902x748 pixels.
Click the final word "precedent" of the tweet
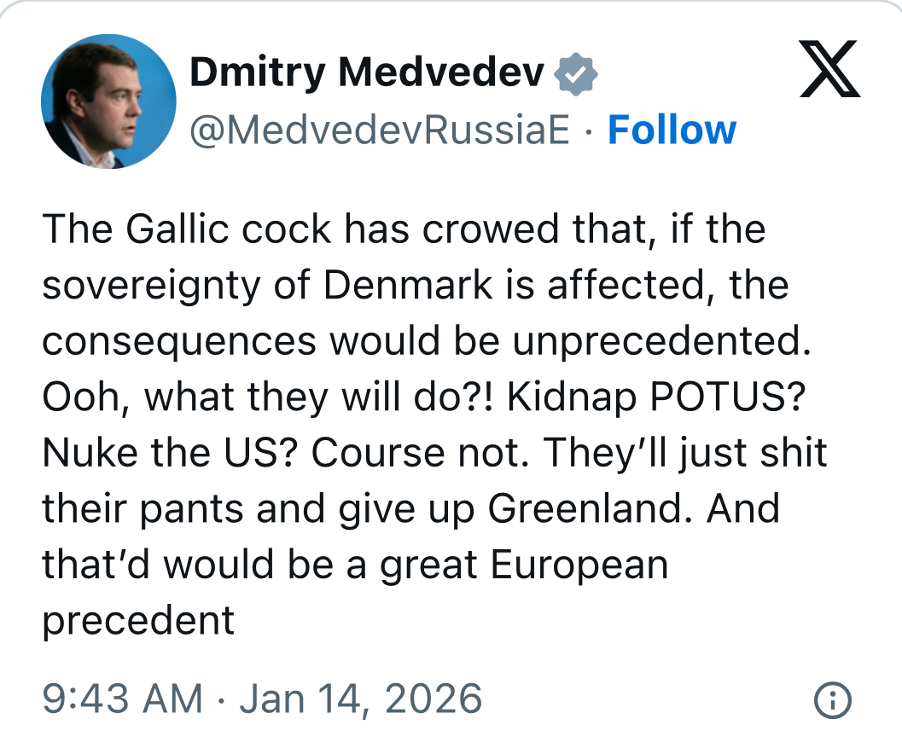[x=138, y=620]
